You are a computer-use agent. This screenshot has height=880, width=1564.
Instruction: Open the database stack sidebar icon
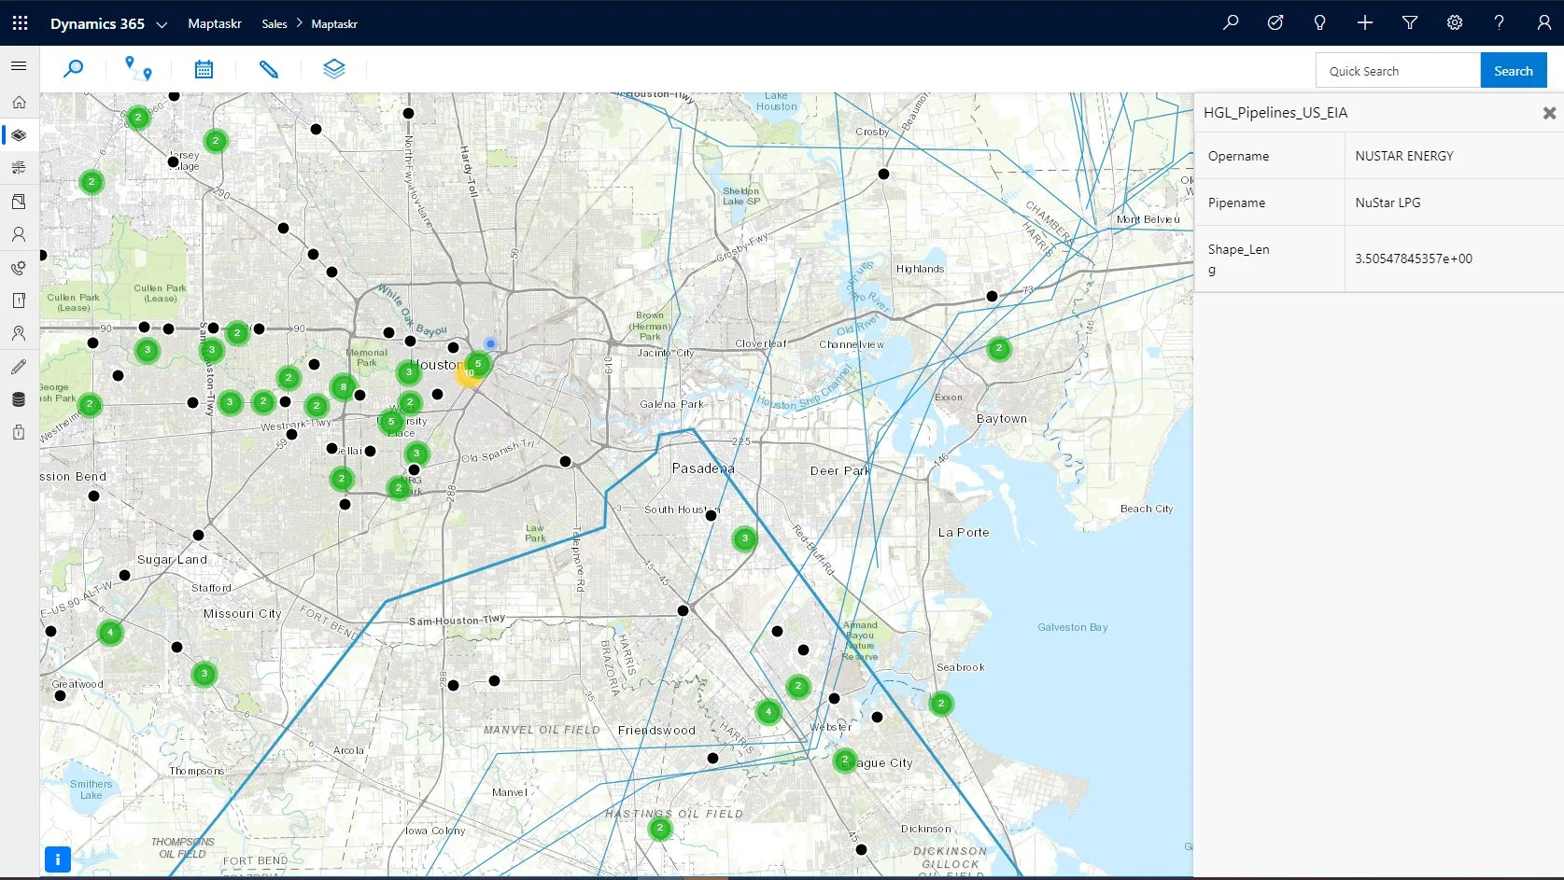pos(19,399)
